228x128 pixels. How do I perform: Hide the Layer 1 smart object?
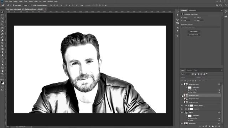click(182, 112)
